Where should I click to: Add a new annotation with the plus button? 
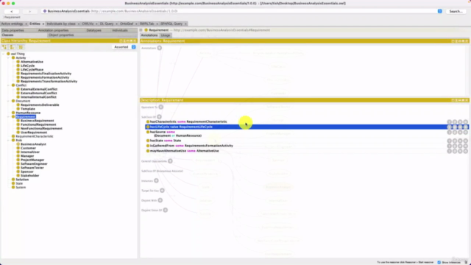click(160, 48)
